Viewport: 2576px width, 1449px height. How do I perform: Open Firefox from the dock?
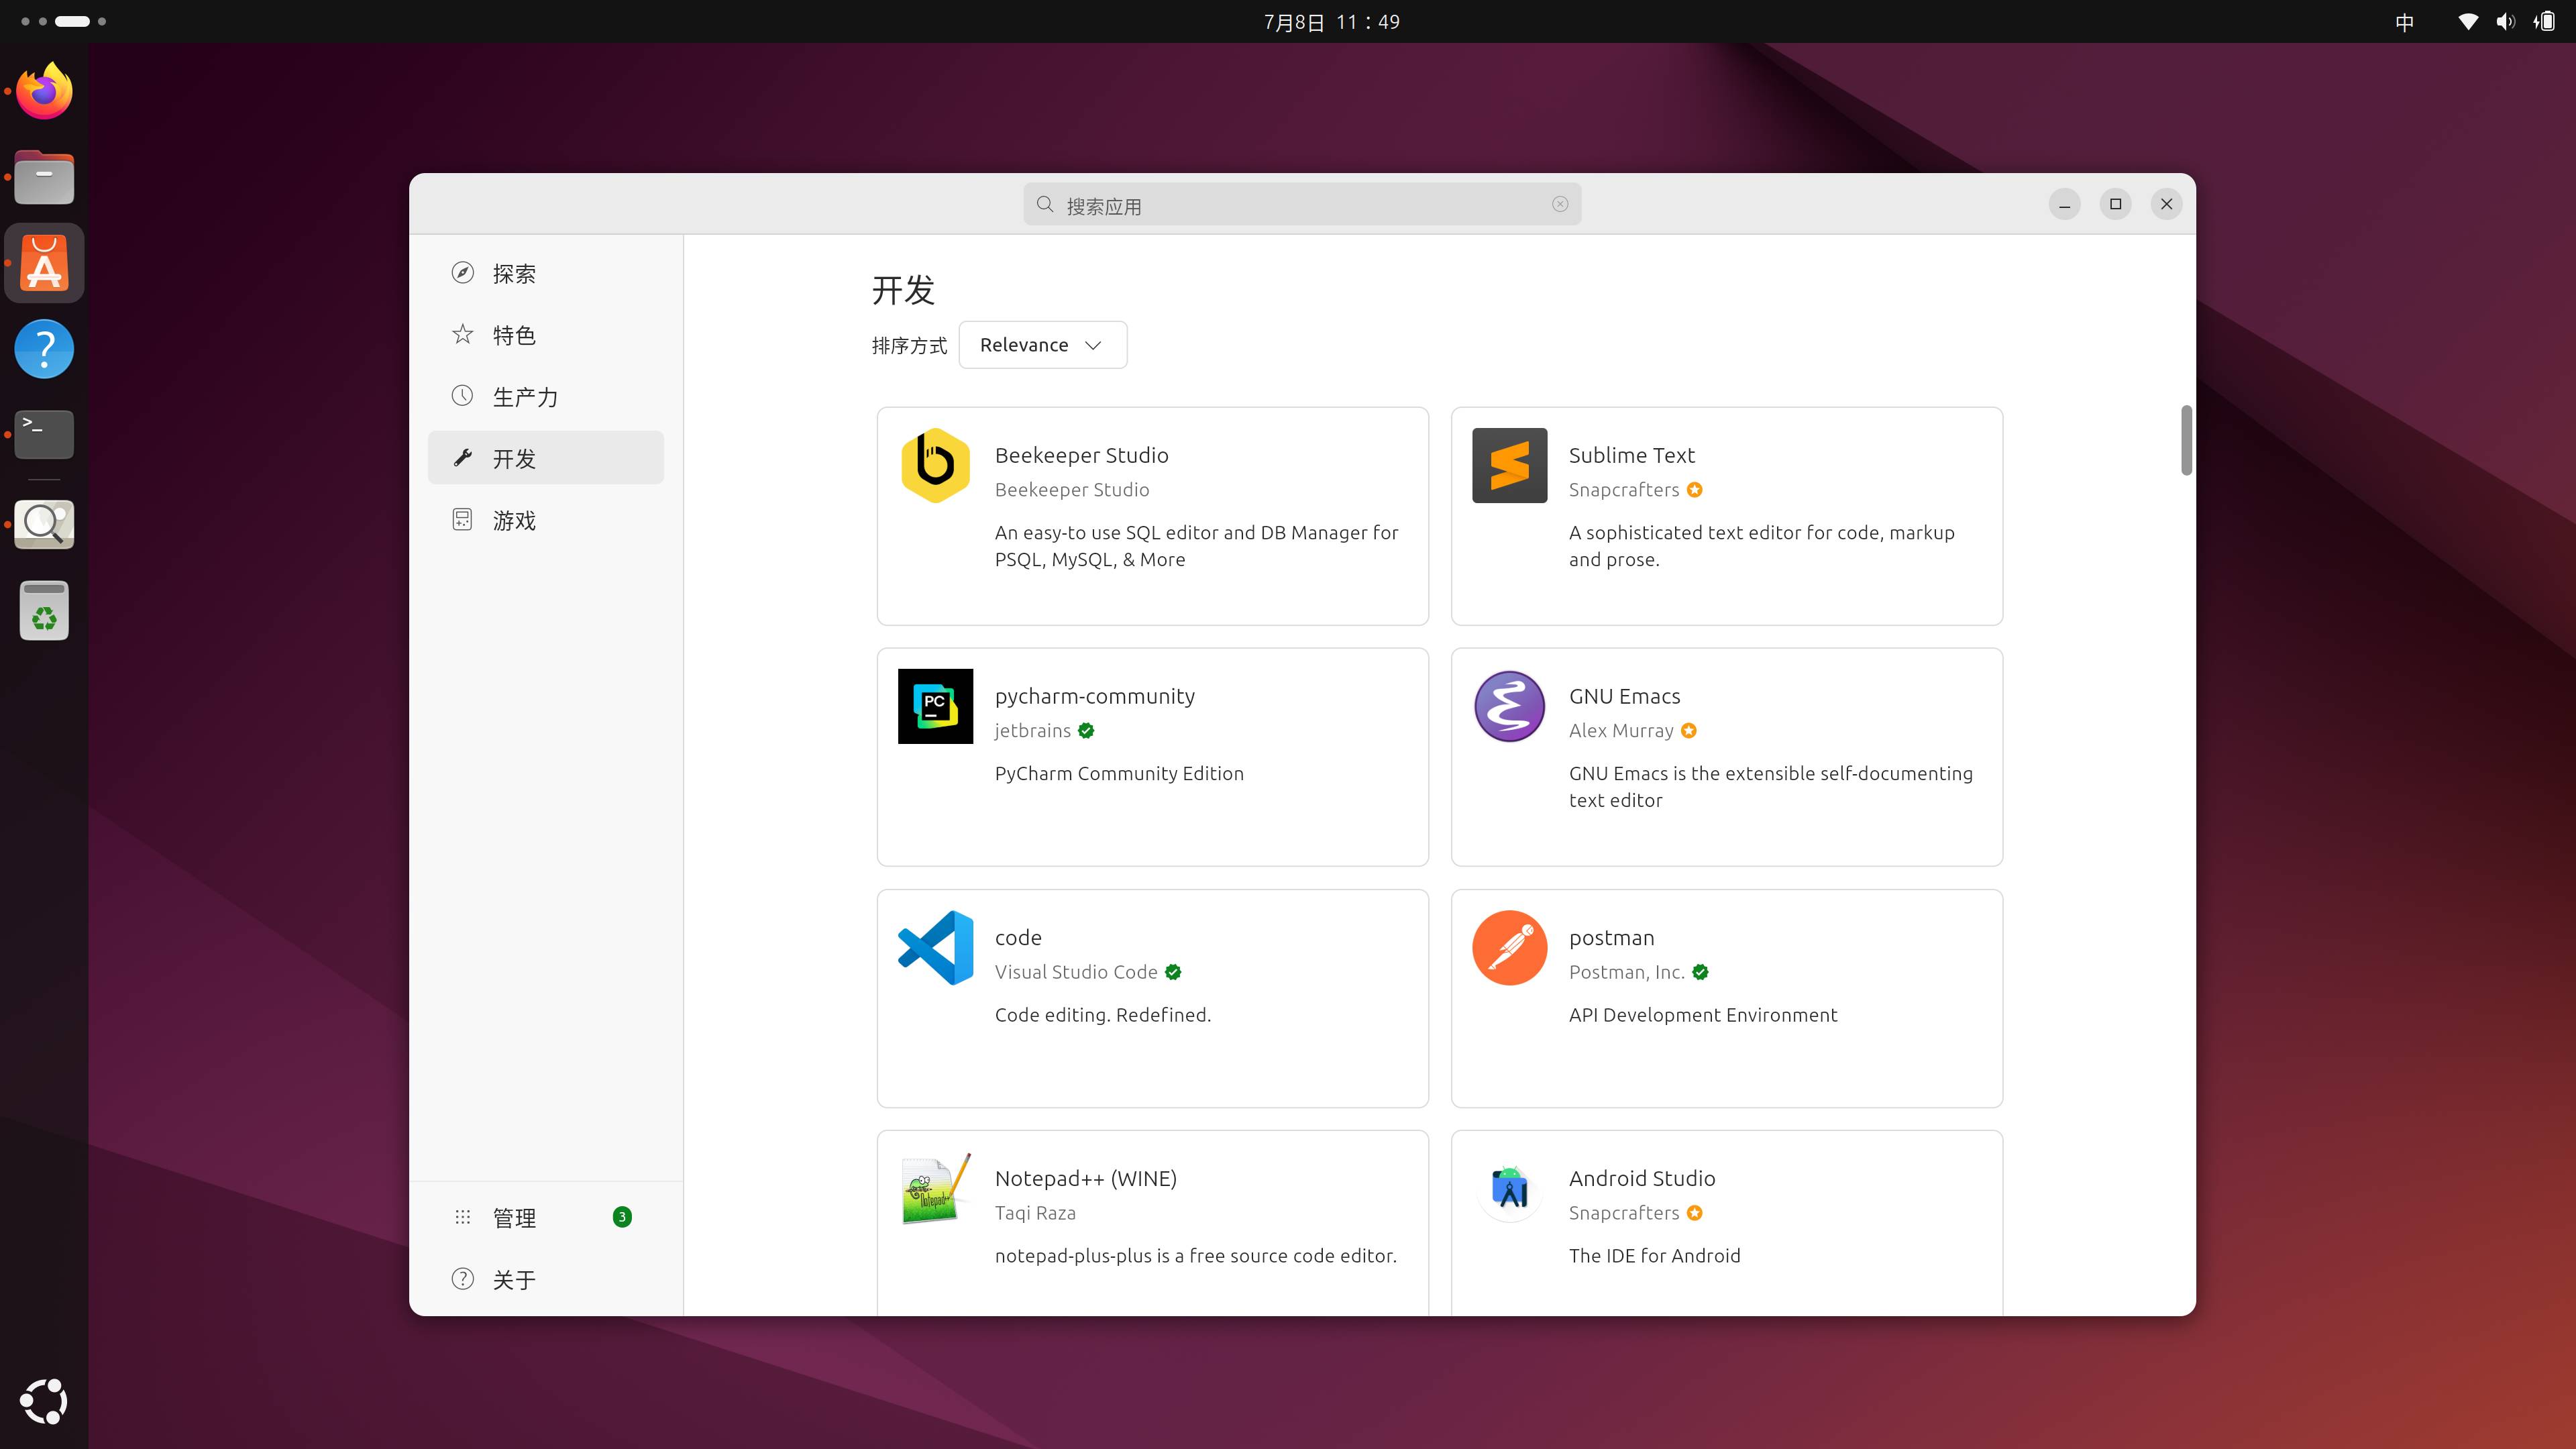[x=44, y=91]
